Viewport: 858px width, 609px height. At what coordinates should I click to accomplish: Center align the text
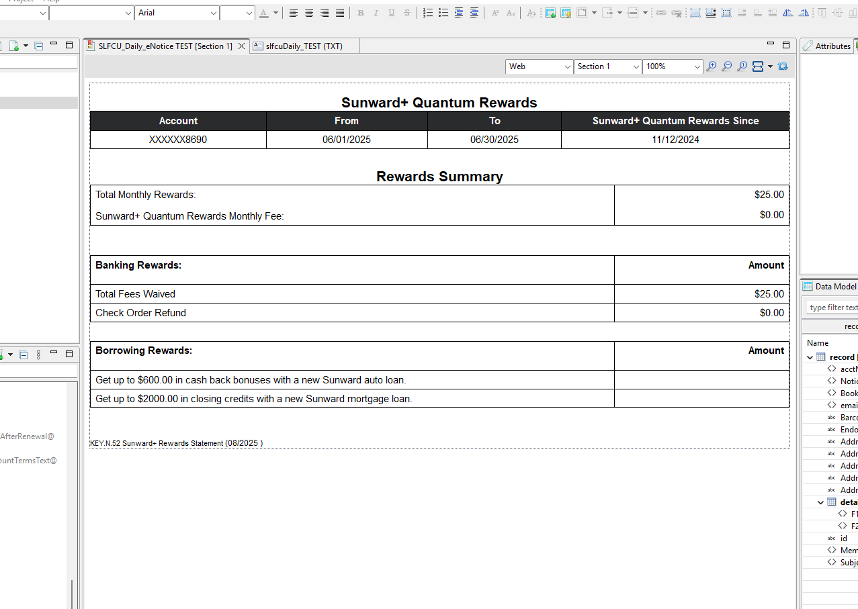coord(309,13)
